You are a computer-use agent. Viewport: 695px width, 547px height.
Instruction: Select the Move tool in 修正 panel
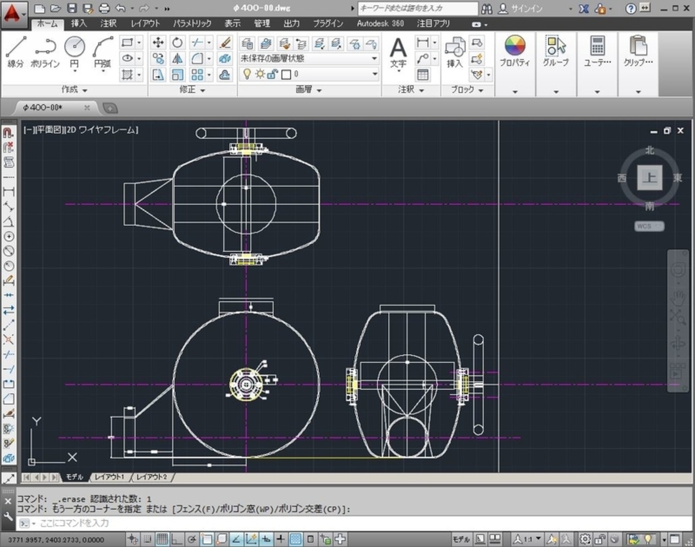coord(158,43)
